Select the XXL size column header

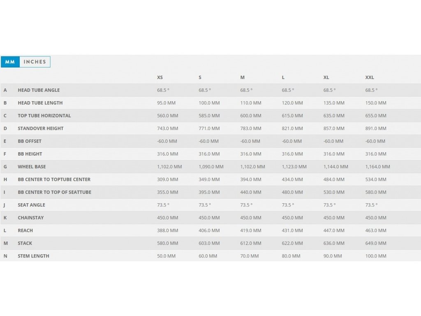click(x=370, y=77)
